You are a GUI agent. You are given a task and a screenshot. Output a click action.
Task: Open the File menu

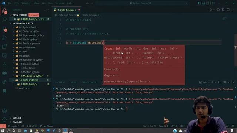[10, 3]
